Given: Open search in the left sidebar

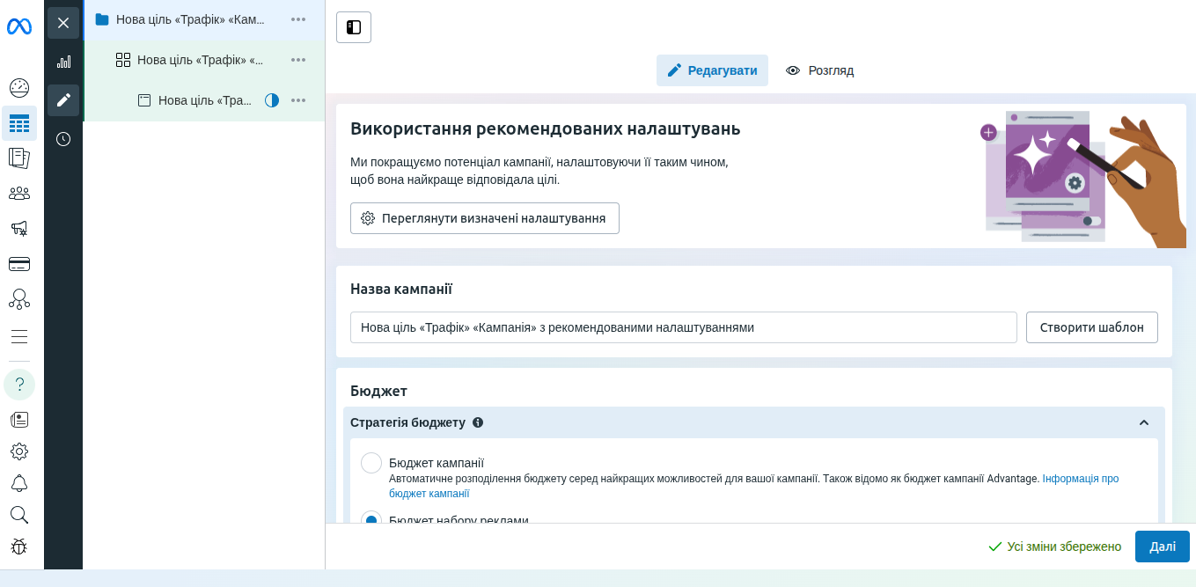Looking at the screenshot, I should (x=19, y=514).
